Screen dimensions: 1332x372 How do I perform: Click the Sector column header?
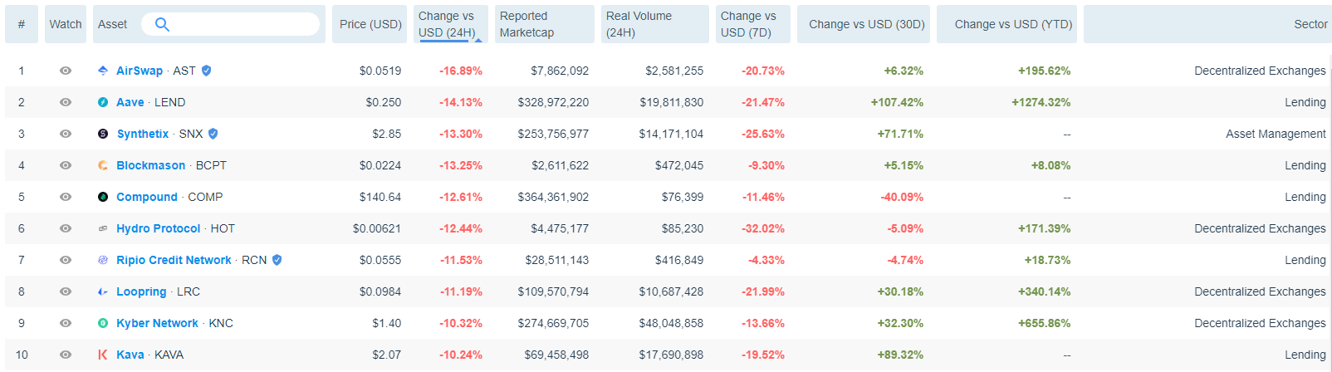[1310, 24]
